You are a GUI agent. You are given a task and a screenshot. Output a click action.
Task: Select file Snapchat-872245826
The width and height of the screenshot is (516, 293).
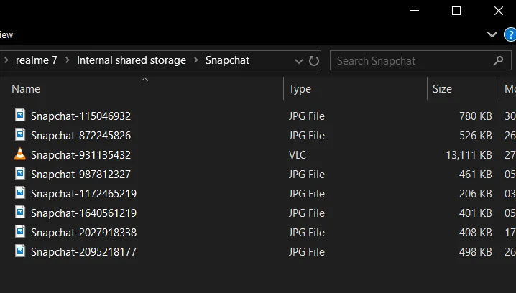point(80,136)
